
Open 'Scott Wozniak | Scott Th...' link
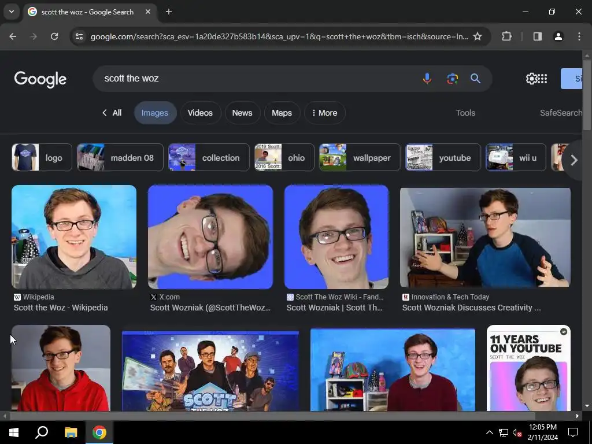coord(335,308)
